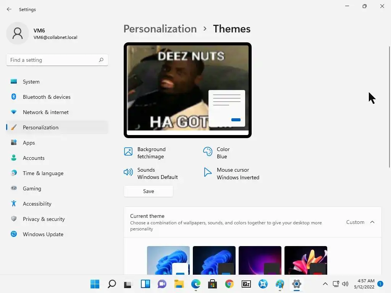This screenshot has width=391, height=293.
Task: Select the Windows light bloom theme thumbnail
Action: [x=168, y=260]
